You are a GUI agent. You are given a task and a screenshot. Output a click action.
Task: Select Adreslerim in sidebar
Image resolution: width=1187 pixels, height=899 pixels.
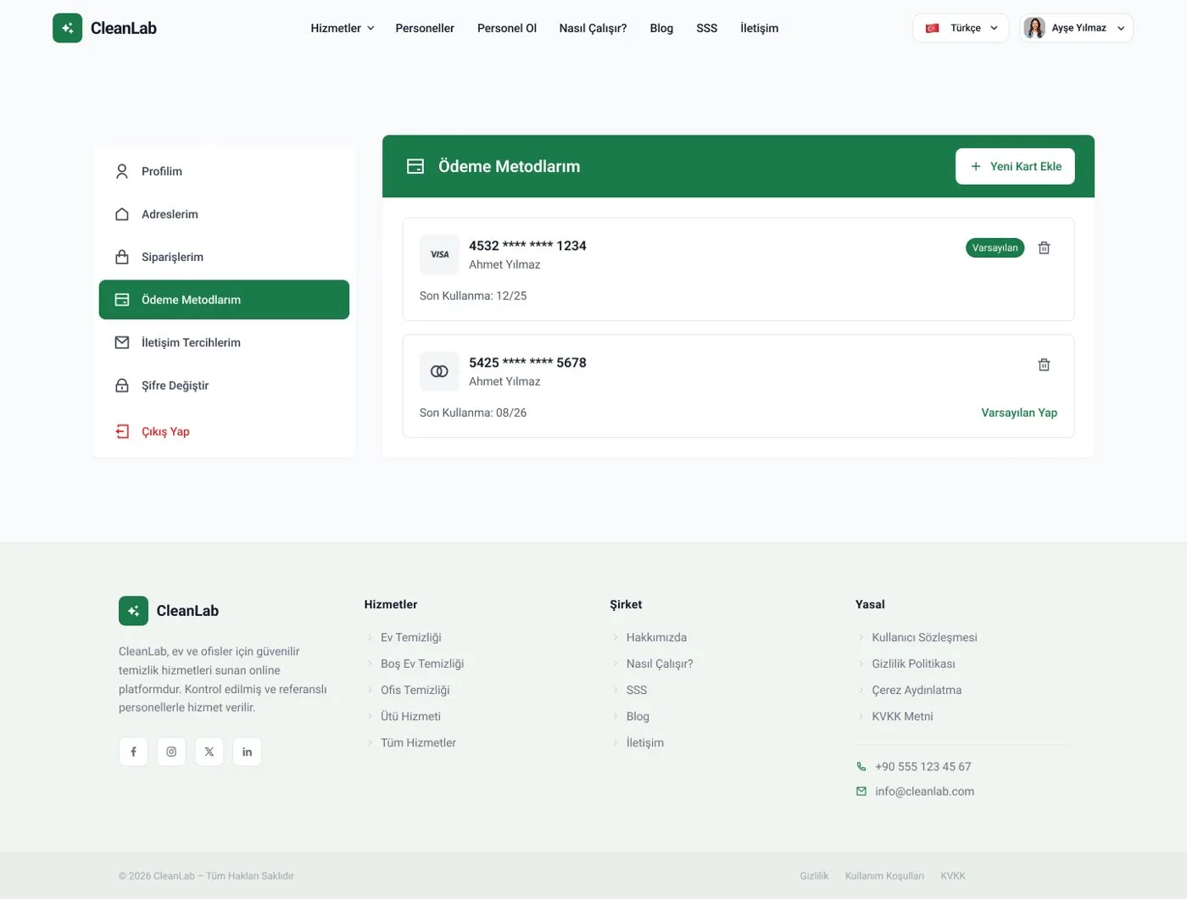224,214
